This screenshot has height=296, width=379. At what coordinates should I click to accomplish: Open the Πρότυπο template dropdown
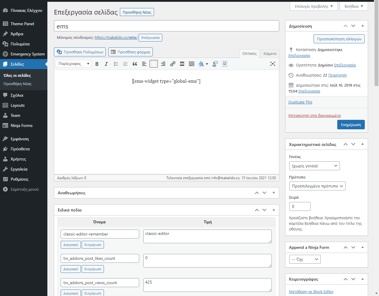[x=317, y=186]
